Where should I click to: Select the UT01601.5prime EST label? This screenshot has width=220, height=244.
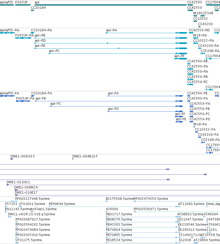coord(32,204)
